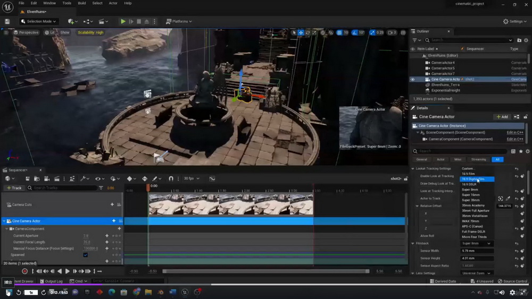Click the Actor to Track eyedropper picker
Image resolution: width=532 pixels, height=299 pixels.
coord(508,199)
